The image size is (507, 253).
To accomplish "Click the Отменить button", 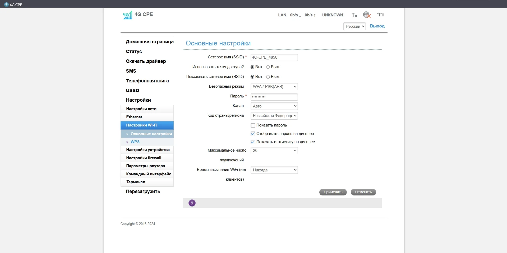I will coord(363,192).
